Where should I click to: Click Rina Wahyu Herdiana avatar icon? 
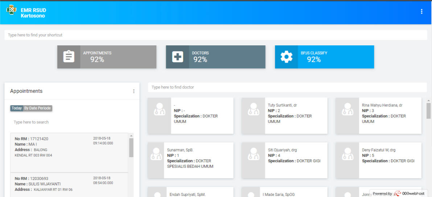[347, 111]
